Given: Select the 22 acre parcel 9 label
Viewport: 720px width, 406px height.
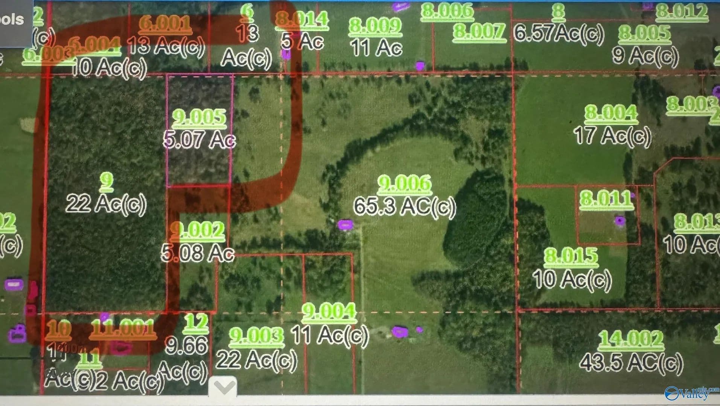Looking at the screenshot, I should coord(107,180).
